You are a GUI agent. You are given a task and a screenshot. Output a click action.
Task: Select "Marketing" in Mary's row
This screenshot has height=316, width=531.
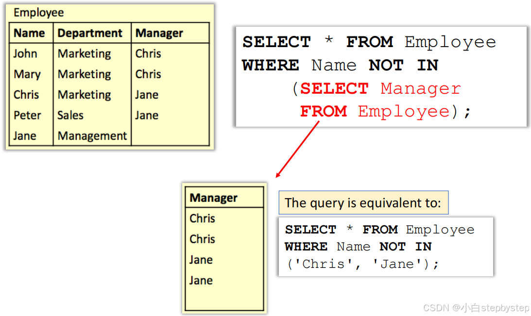pos(85,74)
